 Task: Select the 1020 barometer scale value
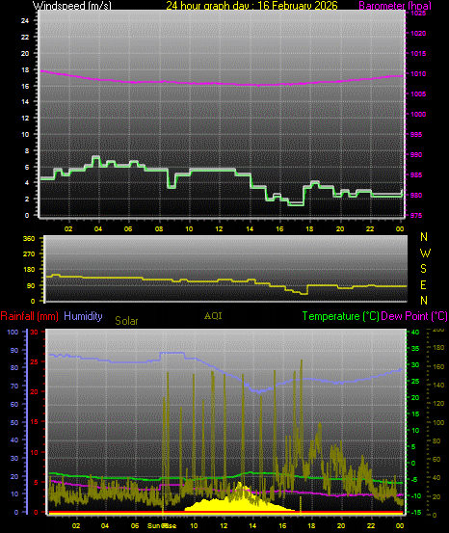[x=418, y=34]
